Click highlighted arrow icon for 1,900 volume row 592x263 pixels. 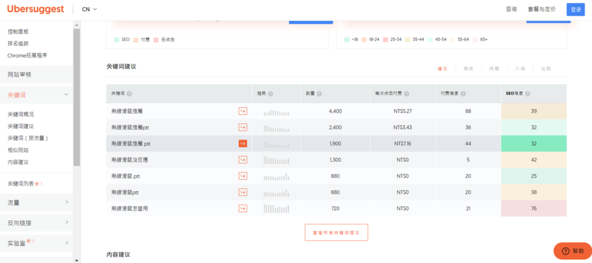243,144
